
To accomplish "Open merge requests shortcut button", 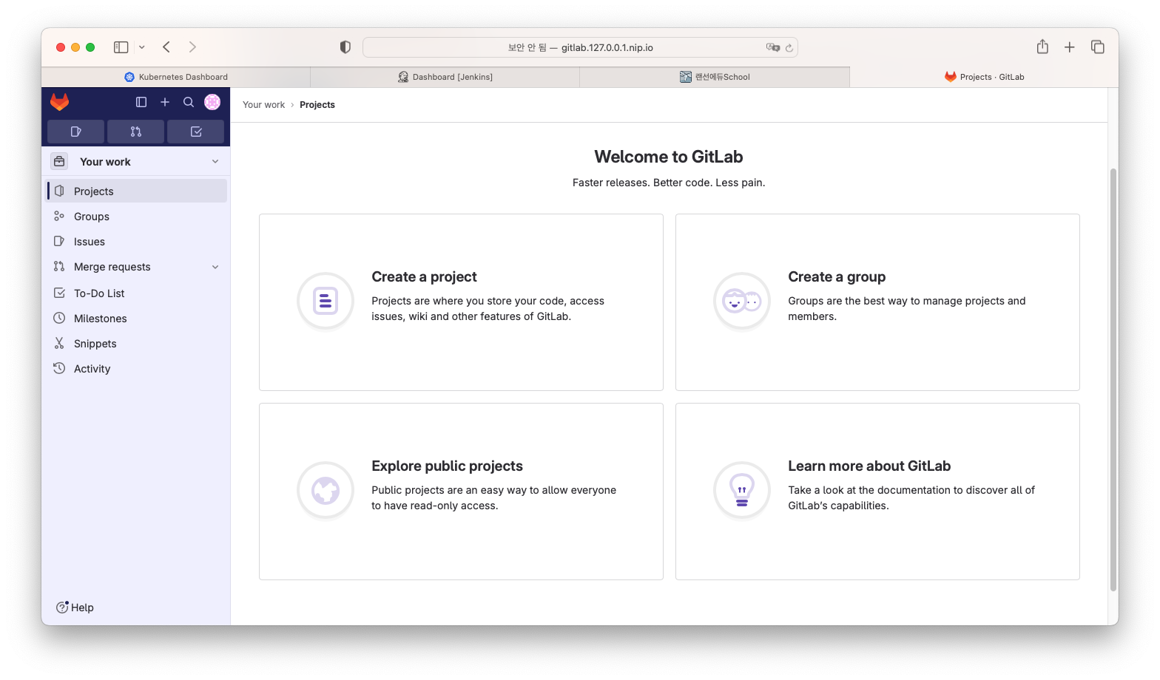I will (x=135, y=132).
